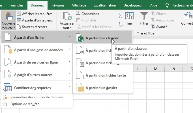Open Paramètres des sources de données
193x113 pixels.
[x=37, y=97]
